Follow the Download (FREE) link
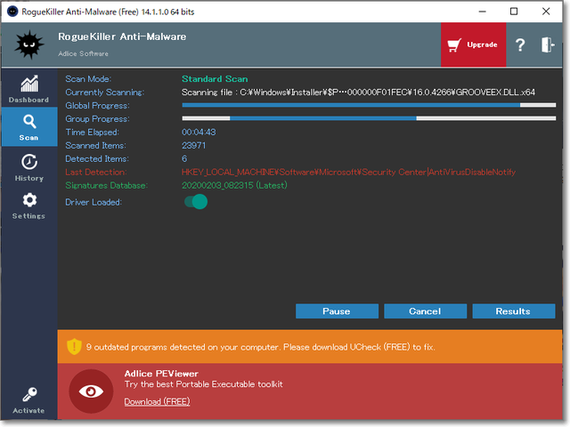The height and width of the screenshot is (427, 570). click(157, 401)
